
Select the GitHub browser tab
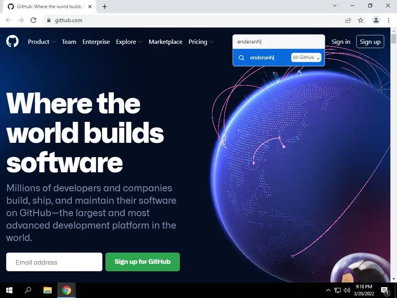[x=50, y=7]
